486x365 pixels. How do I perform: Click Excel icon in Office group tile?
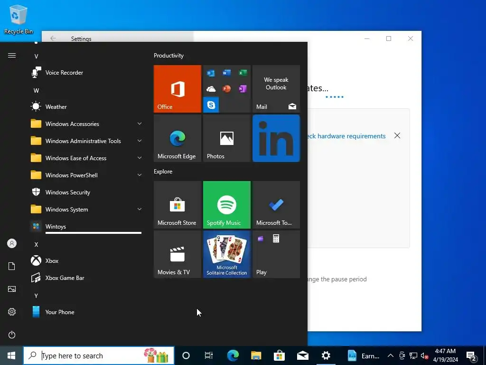click(243, 73)
